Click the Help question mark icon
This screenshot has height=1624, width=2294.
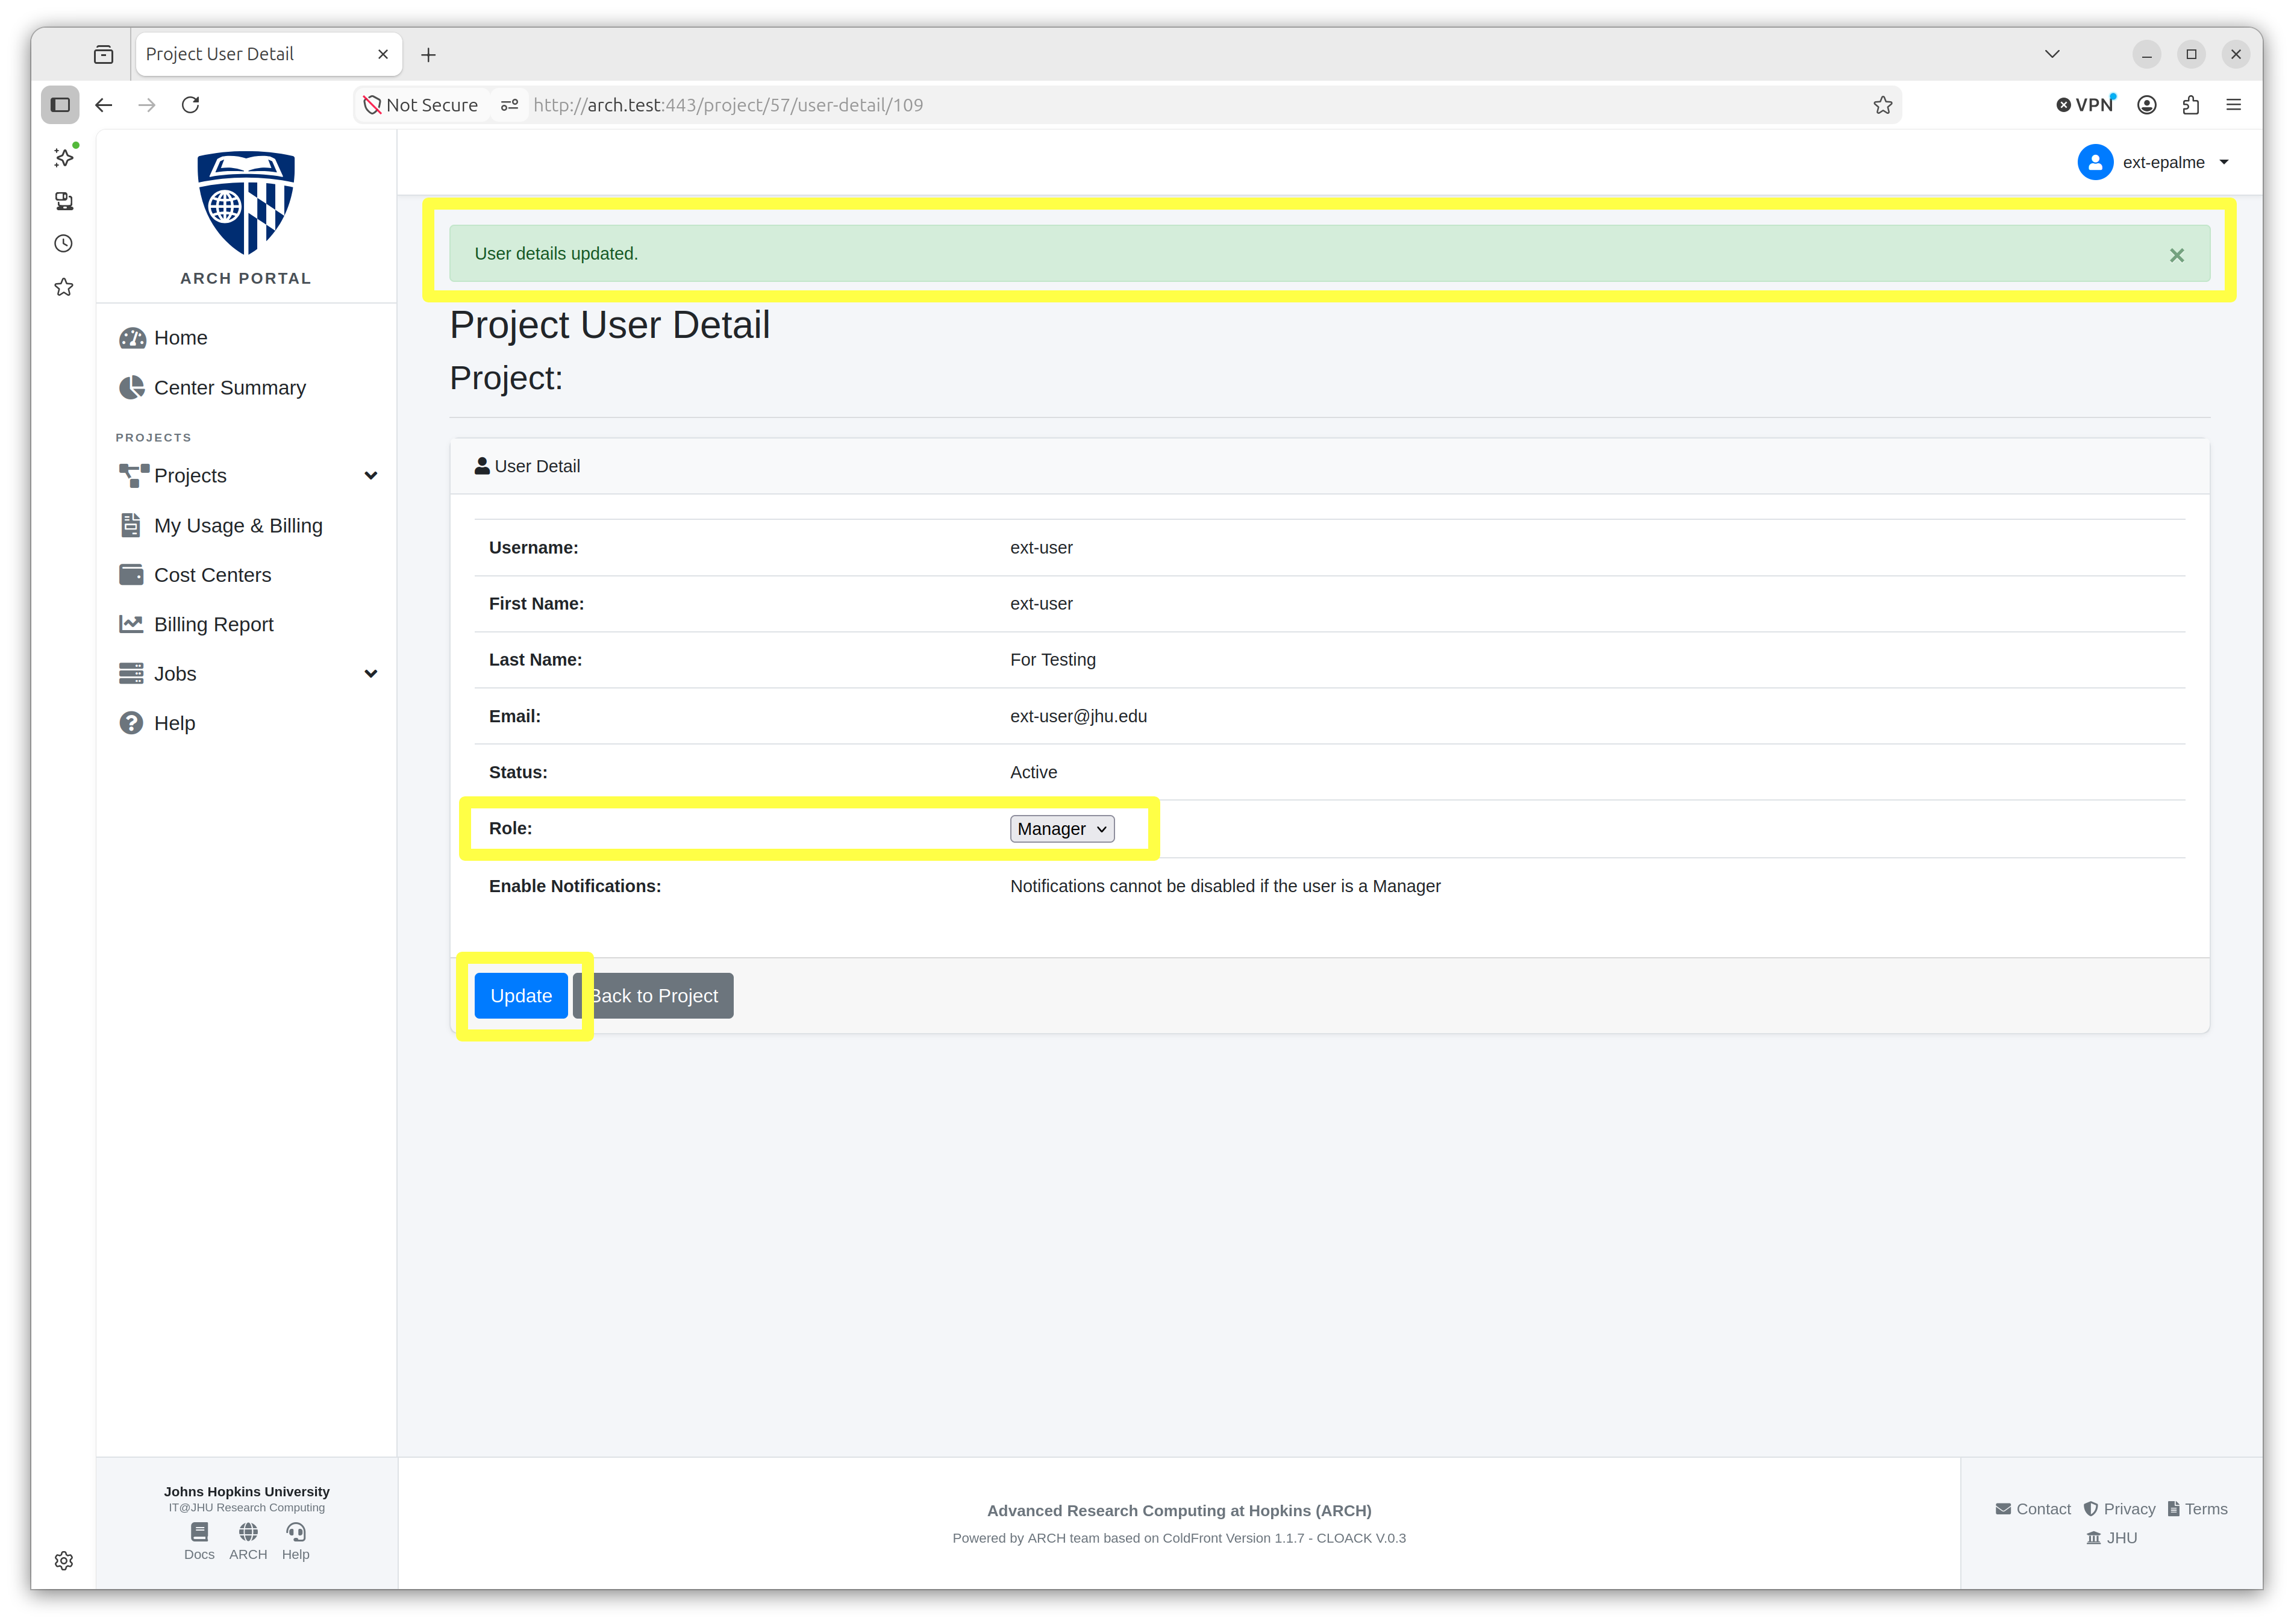click(x=131, y=723)
